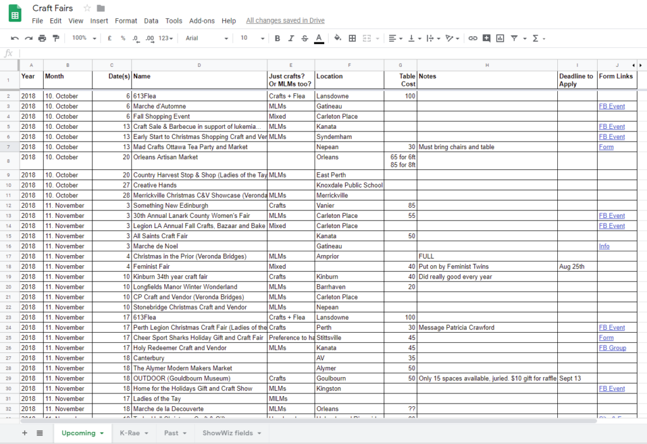This screenshot has width=647, height=444.
Task: Click the insert link icon
Action: click(x=473, y=39)
